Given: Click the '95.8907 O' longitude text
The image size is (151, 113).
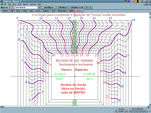Looking at the screenshot, I should pyautogui.click(x=89, y=74).
